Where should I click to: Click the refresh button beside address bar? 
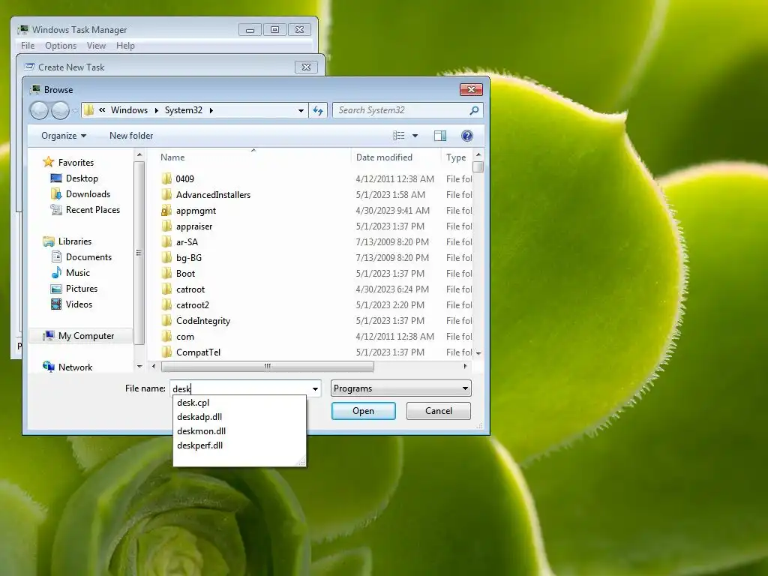click(x=318, y=111)
